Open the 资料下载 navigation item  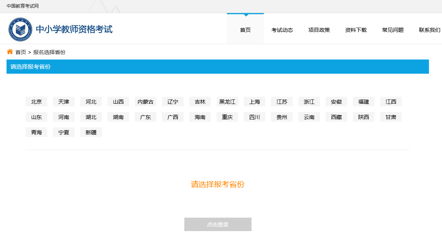click(x=356, y=30)
